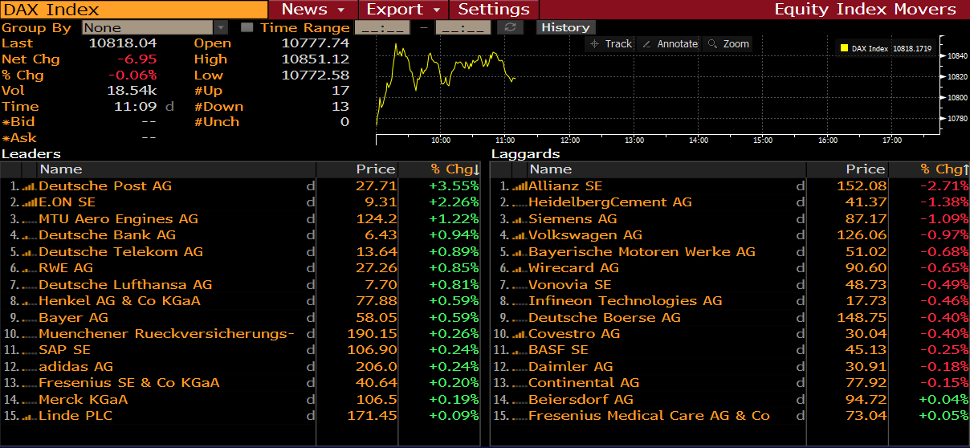Open Deutsche Bank AG in Leaders list
The width and height of the screenshot is (970, 448).
107,235
